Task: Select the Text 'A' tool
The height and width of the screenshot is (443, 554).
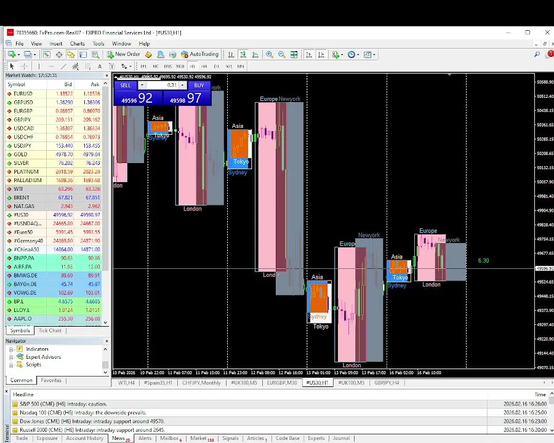Action: (x=100, y=66)
